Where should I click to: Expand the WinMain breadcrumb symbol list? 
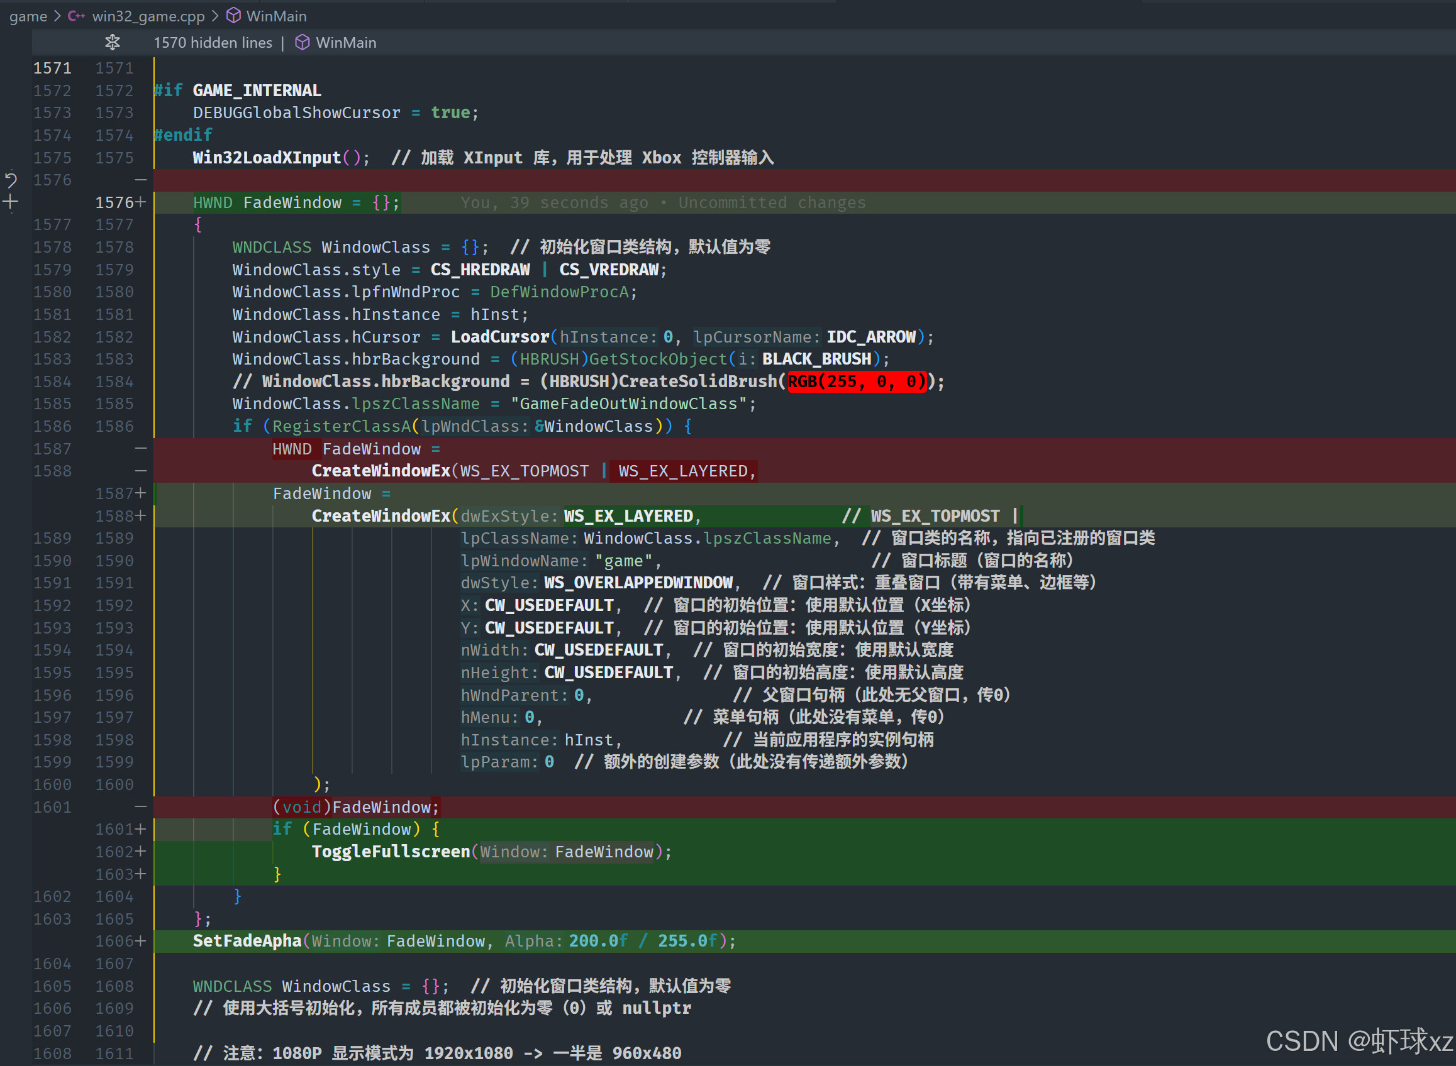[x=276, y=16]
